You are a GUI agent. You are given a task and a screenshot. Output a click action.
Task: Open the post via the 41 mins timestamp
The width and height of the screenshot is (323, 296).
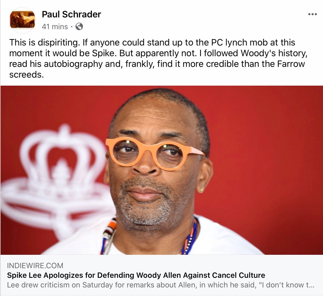tap(55, 26)
